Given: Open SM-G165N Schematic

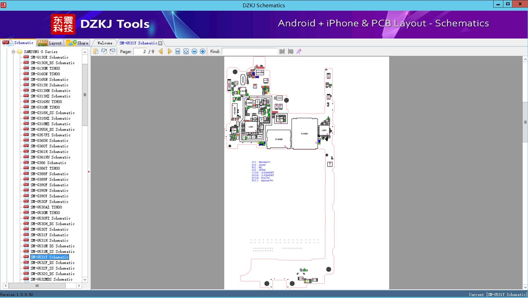Looking at the screenshot, I should click(49, 79).
